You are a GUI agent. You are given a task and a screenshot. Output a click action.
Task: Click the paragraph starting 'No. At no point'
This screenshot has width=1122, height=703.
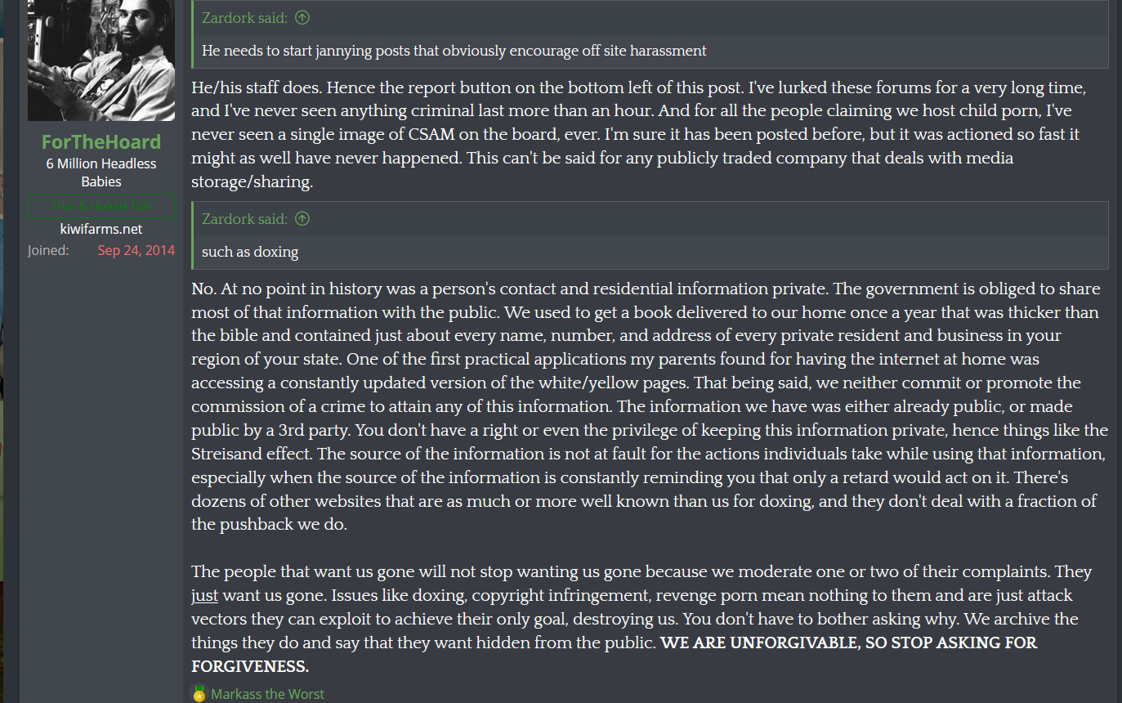click(x=650, y=406)
